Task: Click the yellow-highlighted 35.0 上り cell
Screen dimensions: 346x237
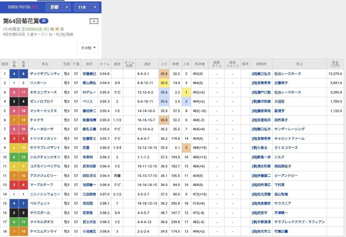Action: tap(164, 83)
